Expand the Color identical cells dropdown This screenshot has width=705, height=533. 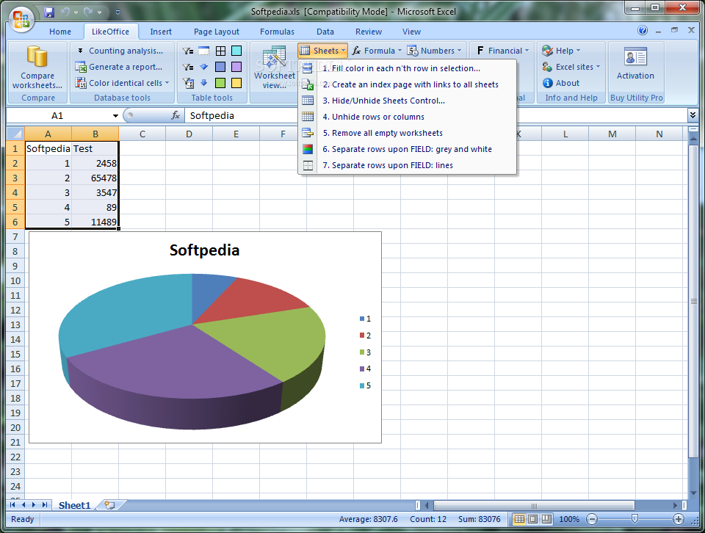click(x=123, y=83)
